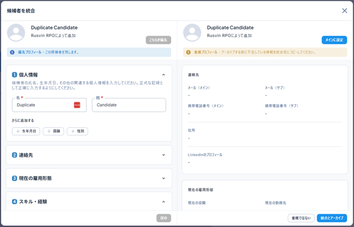Add 性別 field
The image size is (354, 227).
point(77,131)
